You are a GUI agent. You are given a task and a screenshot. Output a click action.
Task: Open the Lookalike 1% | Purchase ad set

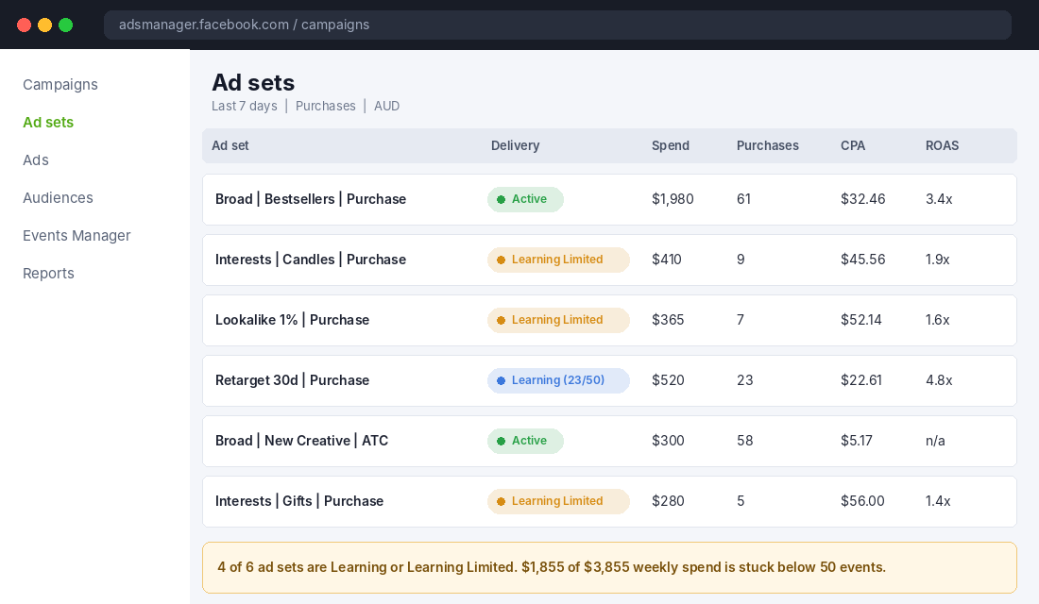292,320
